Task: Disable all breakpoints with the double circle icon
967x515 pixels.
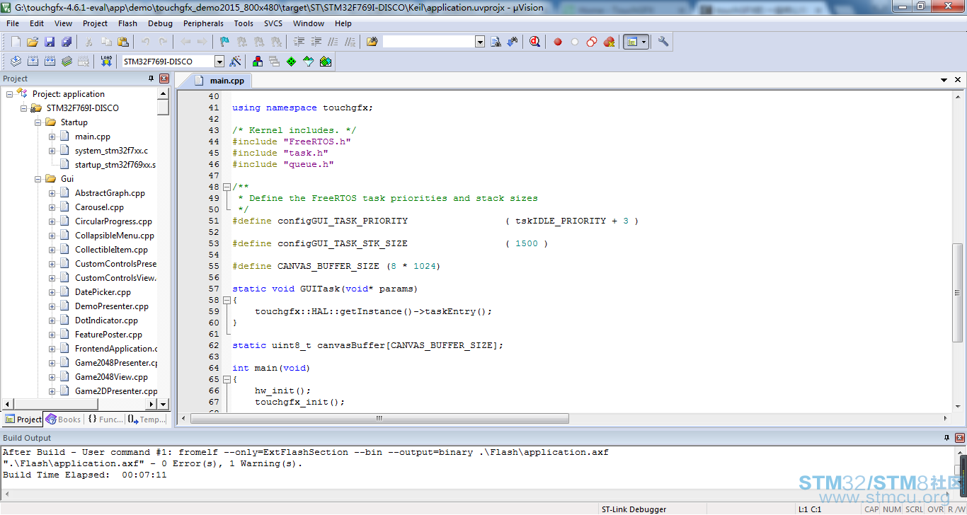Action: coord(592,42)
